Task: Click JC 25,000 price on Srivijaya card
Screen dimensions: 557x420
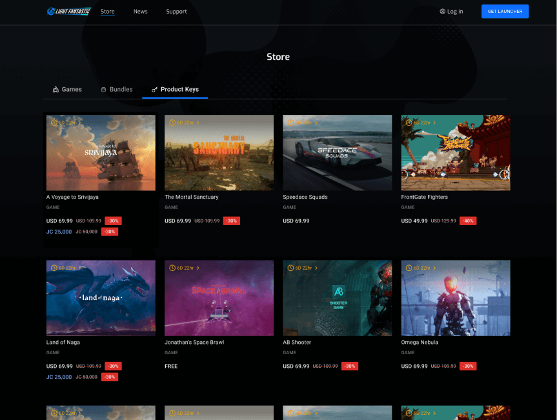Action: 59,232
